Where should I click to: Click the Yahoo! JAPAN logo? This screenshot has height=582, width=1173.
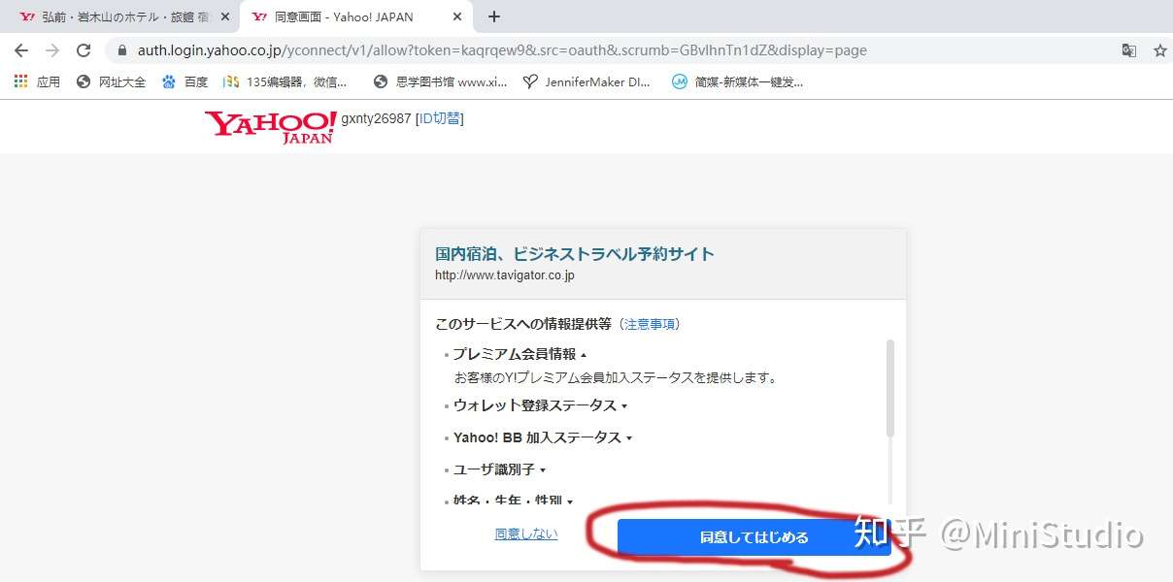pyautogui.click(x=270, y=126)
